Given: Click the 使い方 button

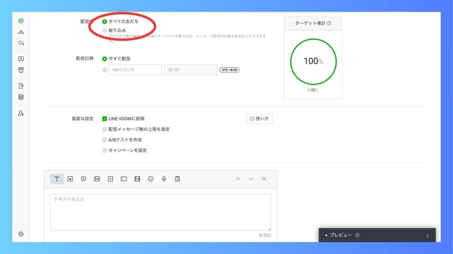Looking at the screenshot, I should 259,119.
